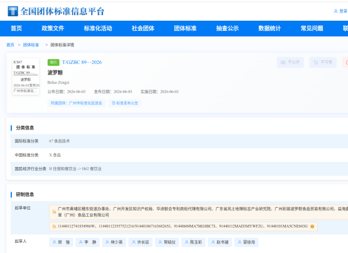Click the user login icon

click(335, 11)
